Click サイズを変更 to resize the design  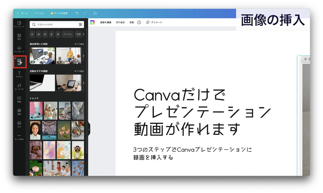61,13
